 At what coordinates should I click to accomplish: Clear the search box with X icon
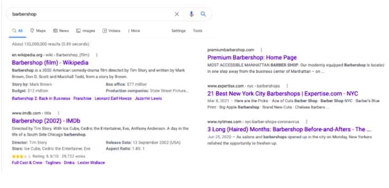point(177,14)
